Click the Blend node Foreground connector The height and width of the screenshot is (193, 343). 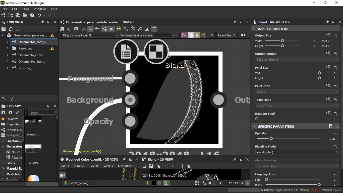(130, 78)
